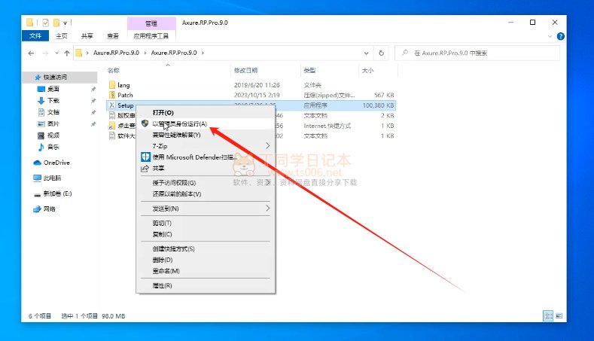Open the 文件 ribbon tab
The image size is (594, 341).
(35, 35)
